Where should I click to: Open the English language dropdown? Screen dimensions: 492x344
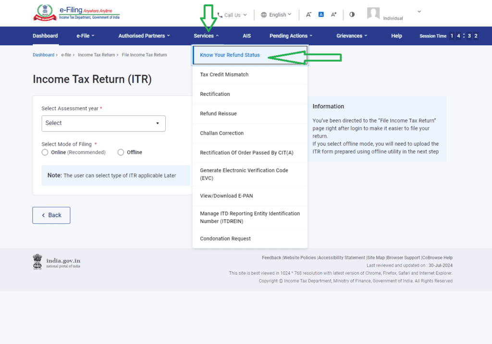click(x=276, y=15)
